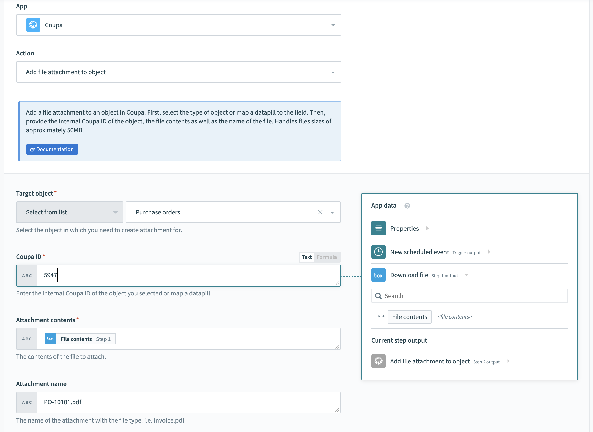This screenshot has width=593, height=432.
Task: Click the Box icon in Attachment contents
Action: tap(50, 339)
